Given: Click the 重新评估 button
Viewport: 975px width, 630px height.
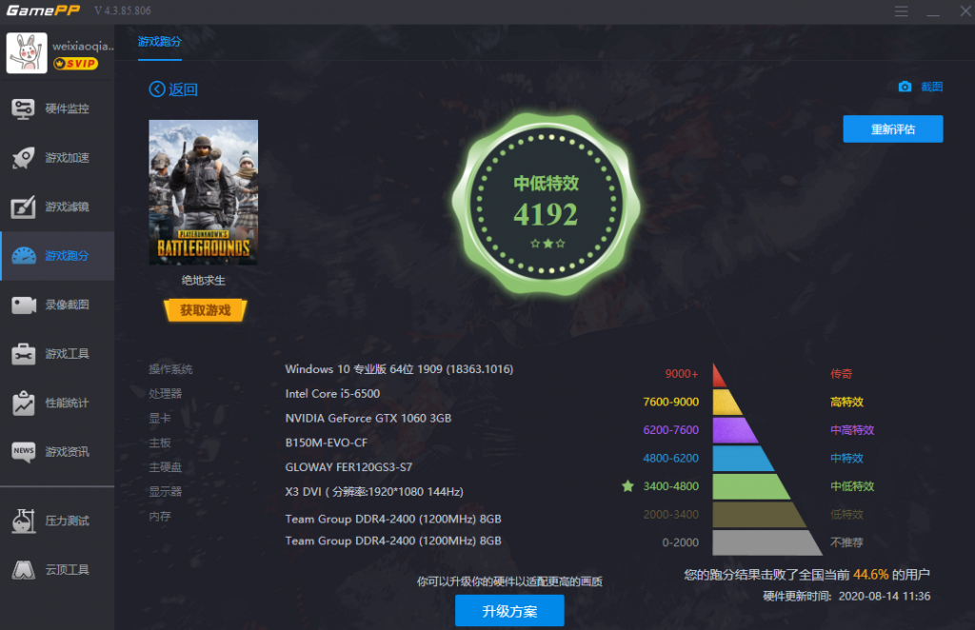Looking at the screenshot, I should click(x=893, y=129).
